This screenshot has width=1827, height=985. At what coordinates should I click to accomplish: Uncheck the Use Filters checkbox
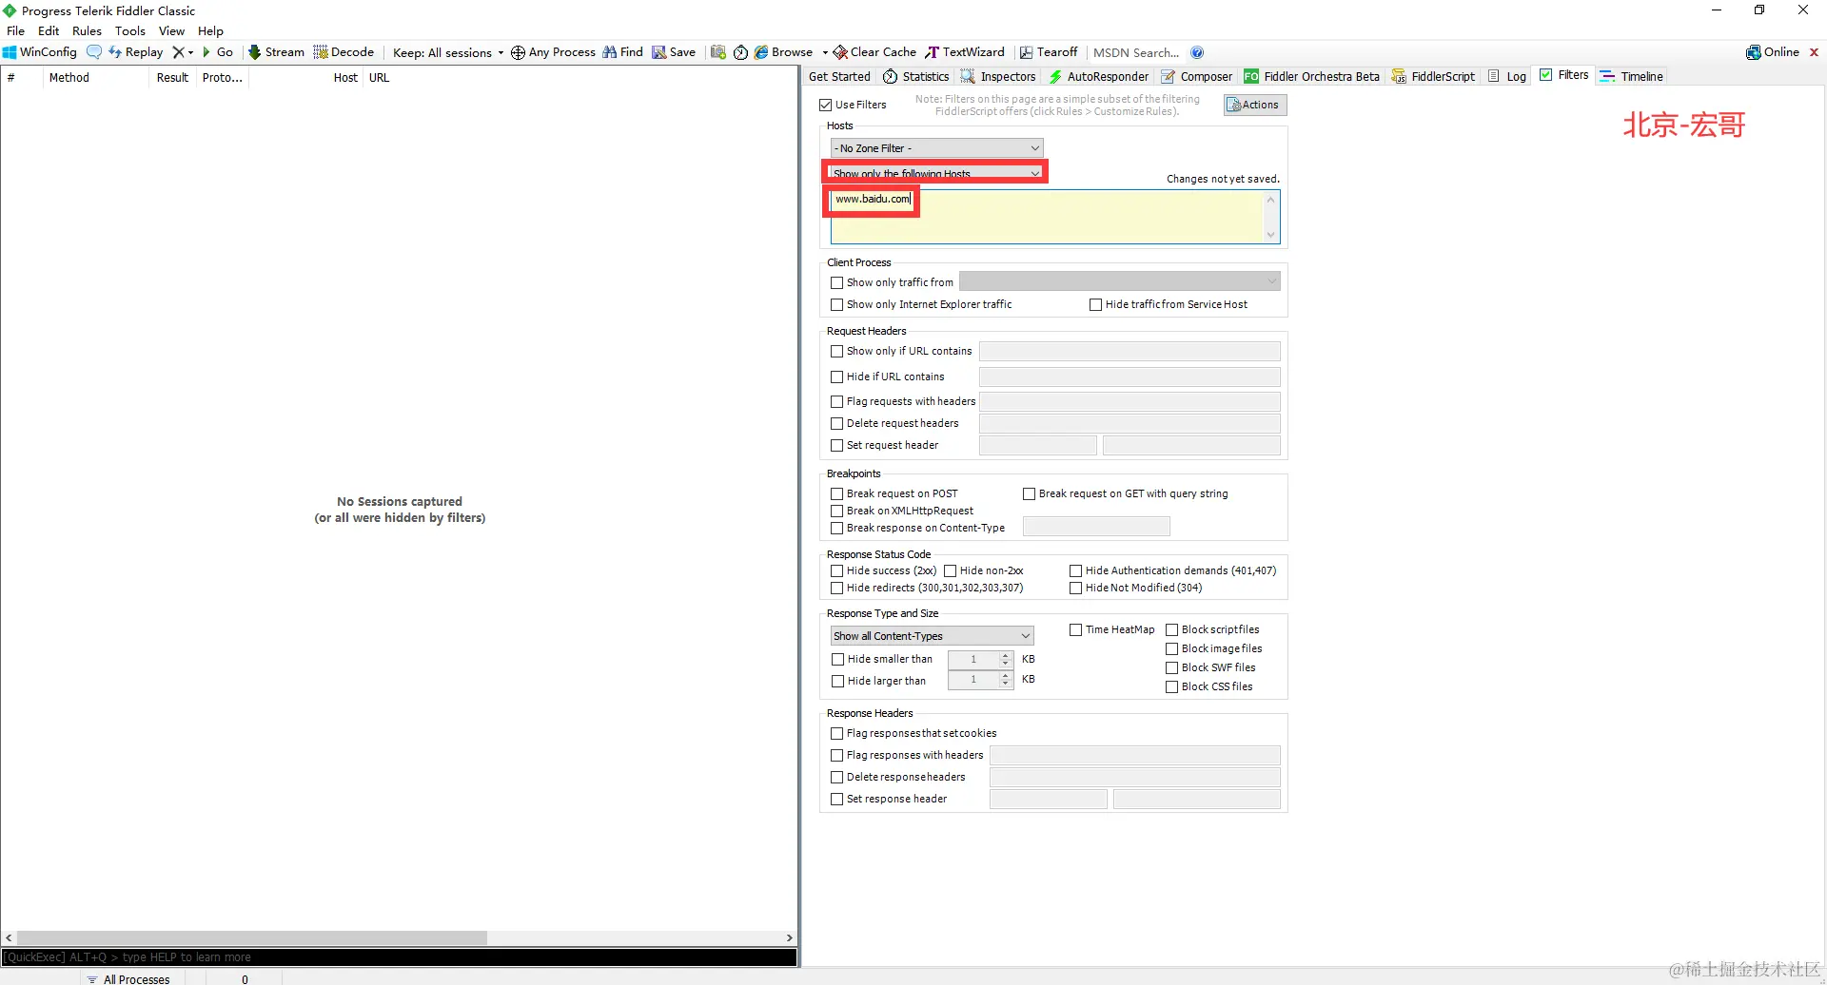coord(826,105)
